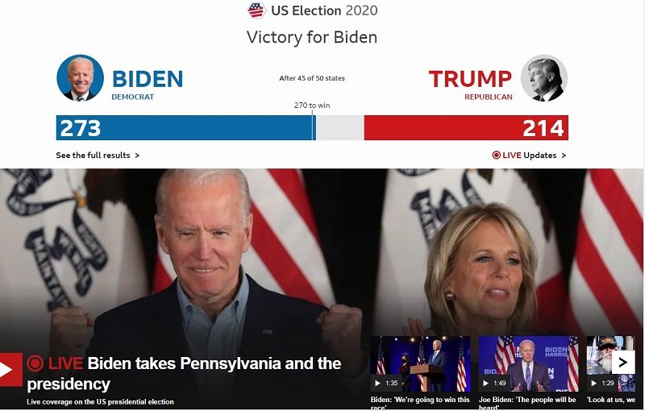Play the 1:35 video clip

pos(420,363)
